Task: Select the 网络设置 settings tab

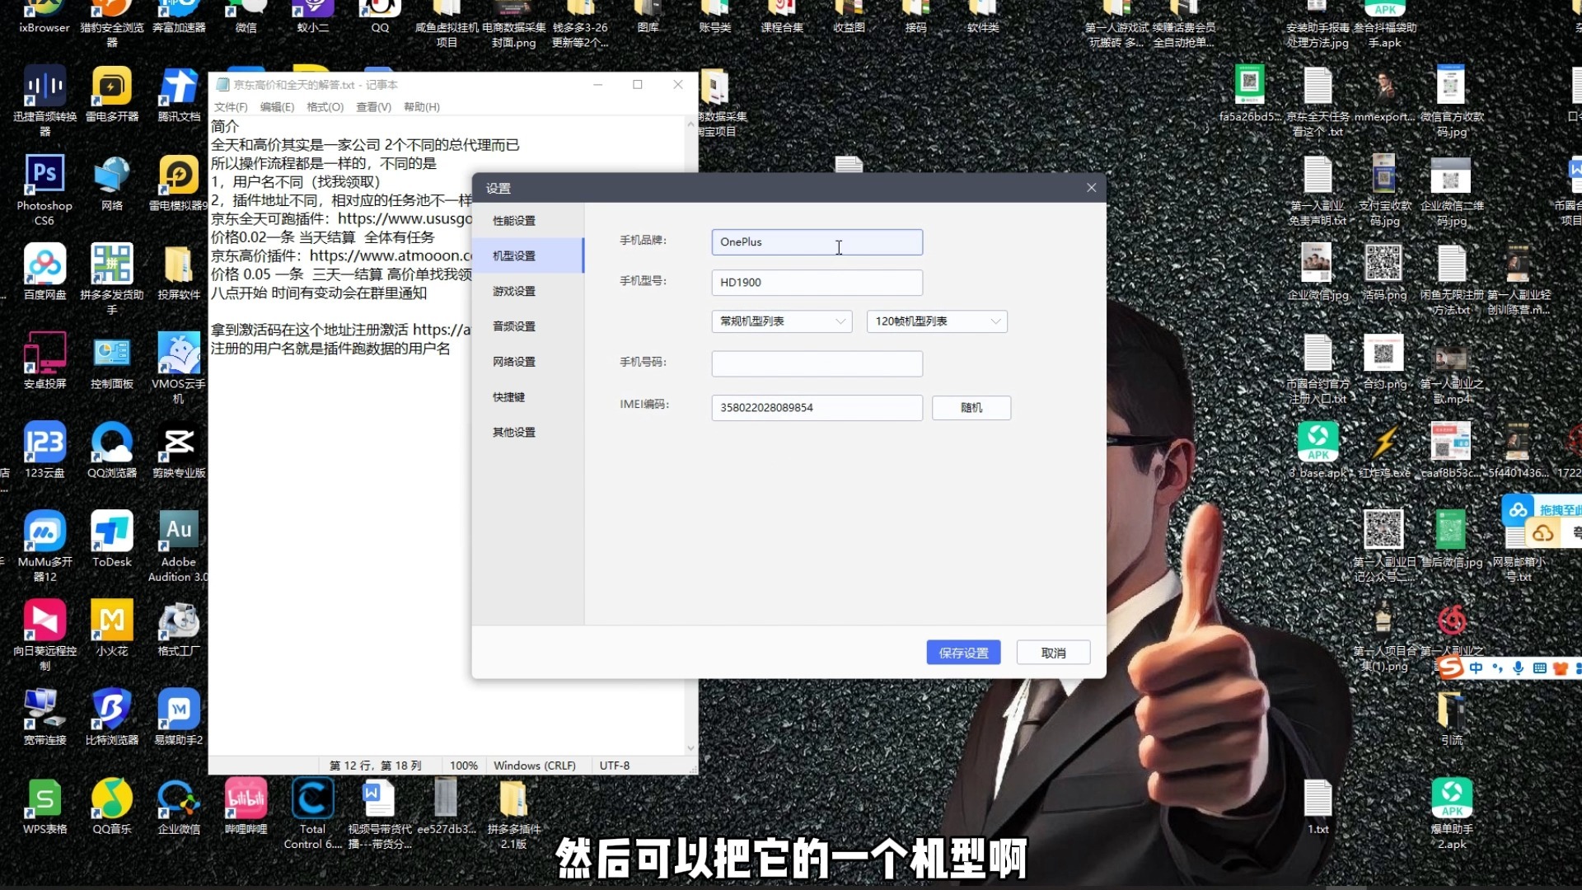Action: (x=513, y=361)
